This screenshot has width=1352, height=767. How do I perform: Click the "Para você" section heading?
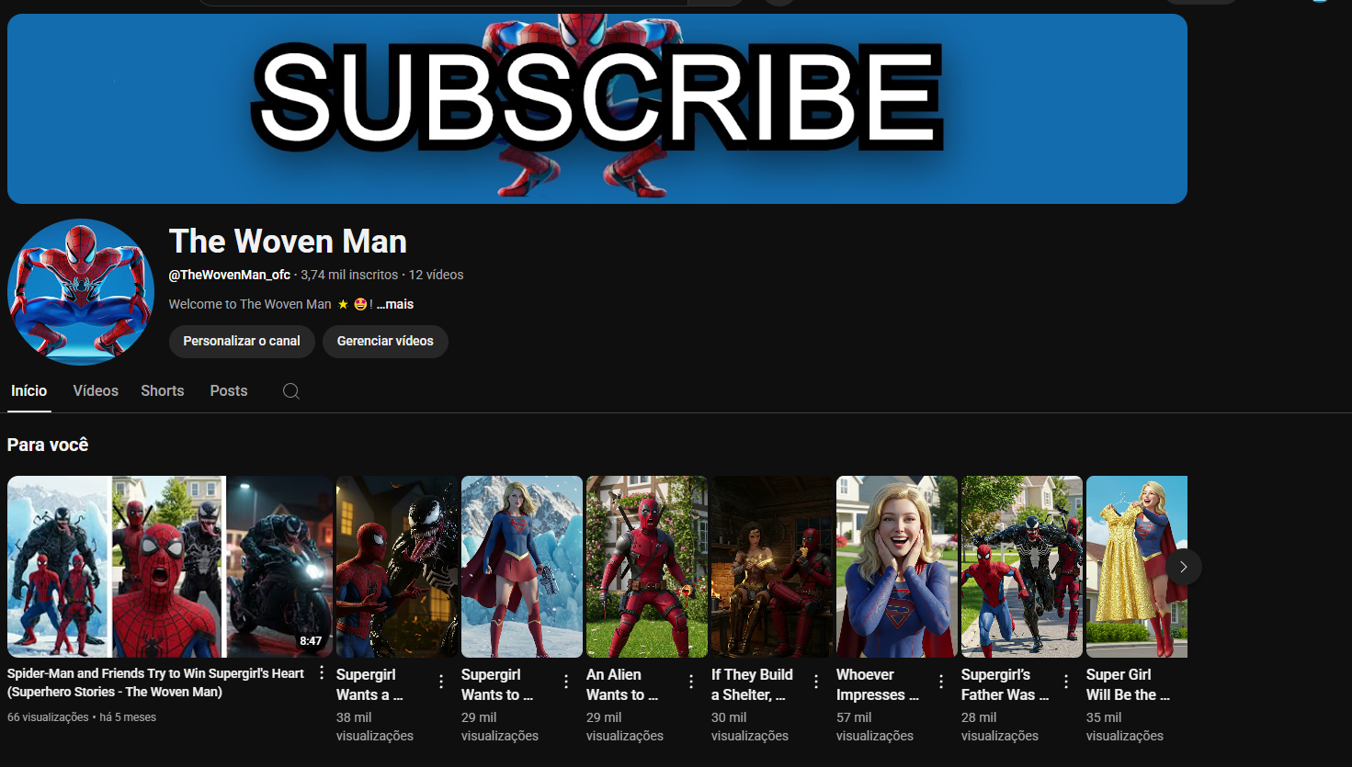[48, 445]
